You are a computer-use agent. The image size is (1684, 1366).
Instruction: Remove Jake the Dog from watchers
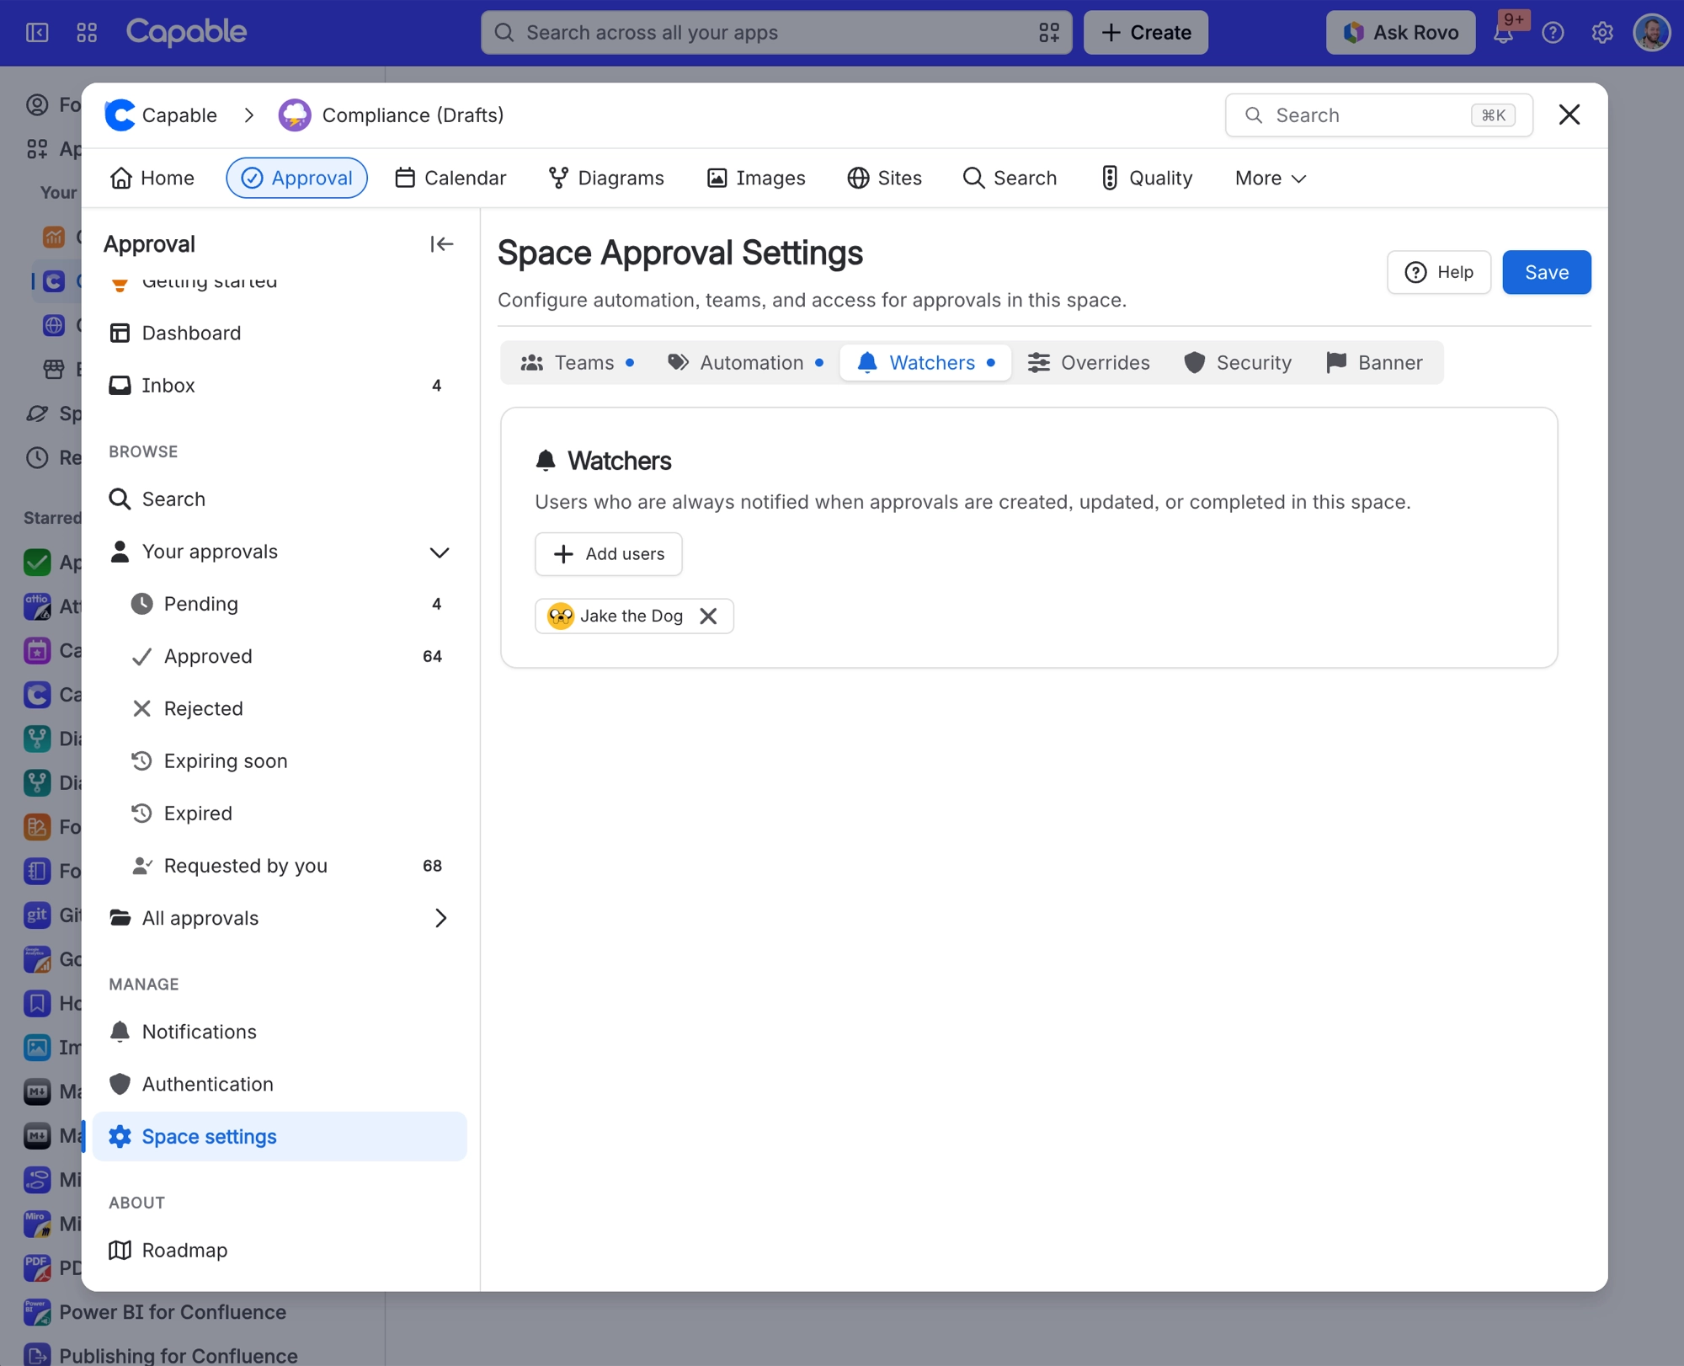[708, 616]
